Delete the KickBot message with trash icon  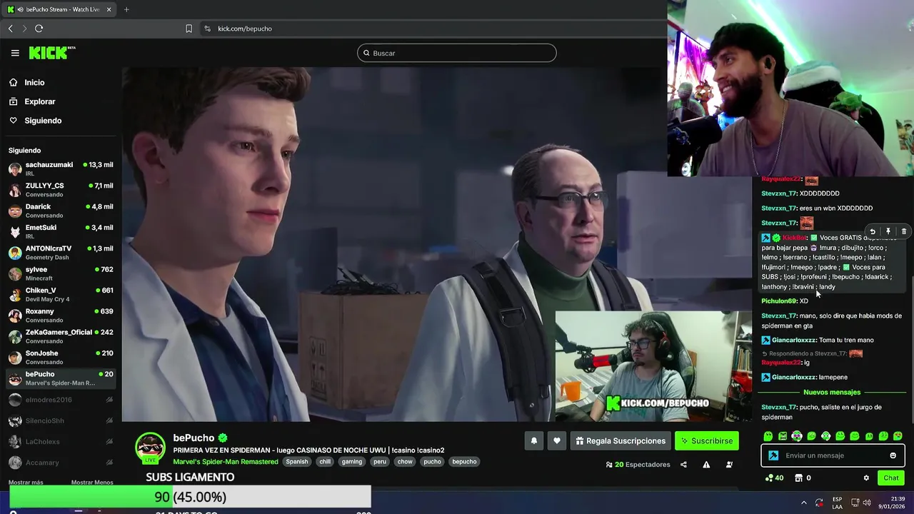click(x=904, y=231)
